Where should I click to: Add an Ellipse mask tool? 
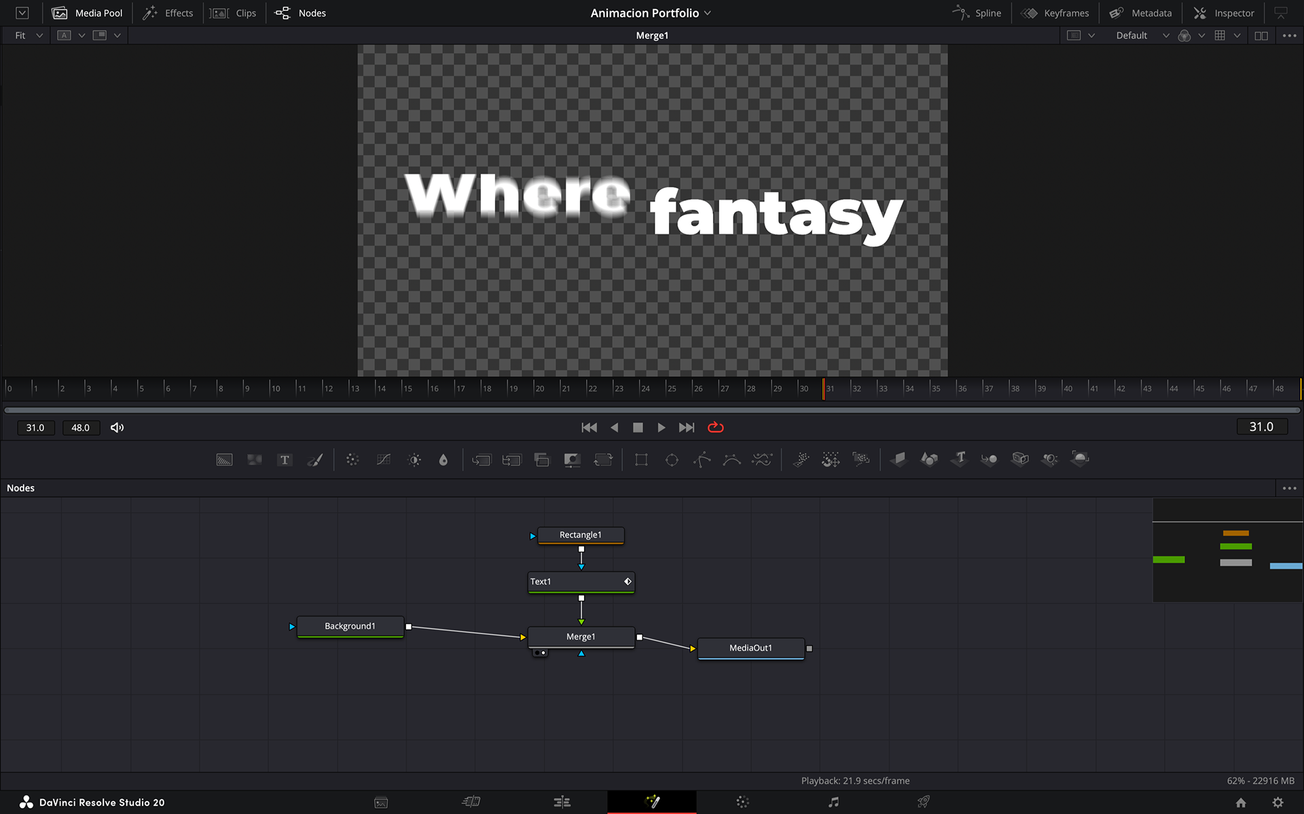coord(672,460)
